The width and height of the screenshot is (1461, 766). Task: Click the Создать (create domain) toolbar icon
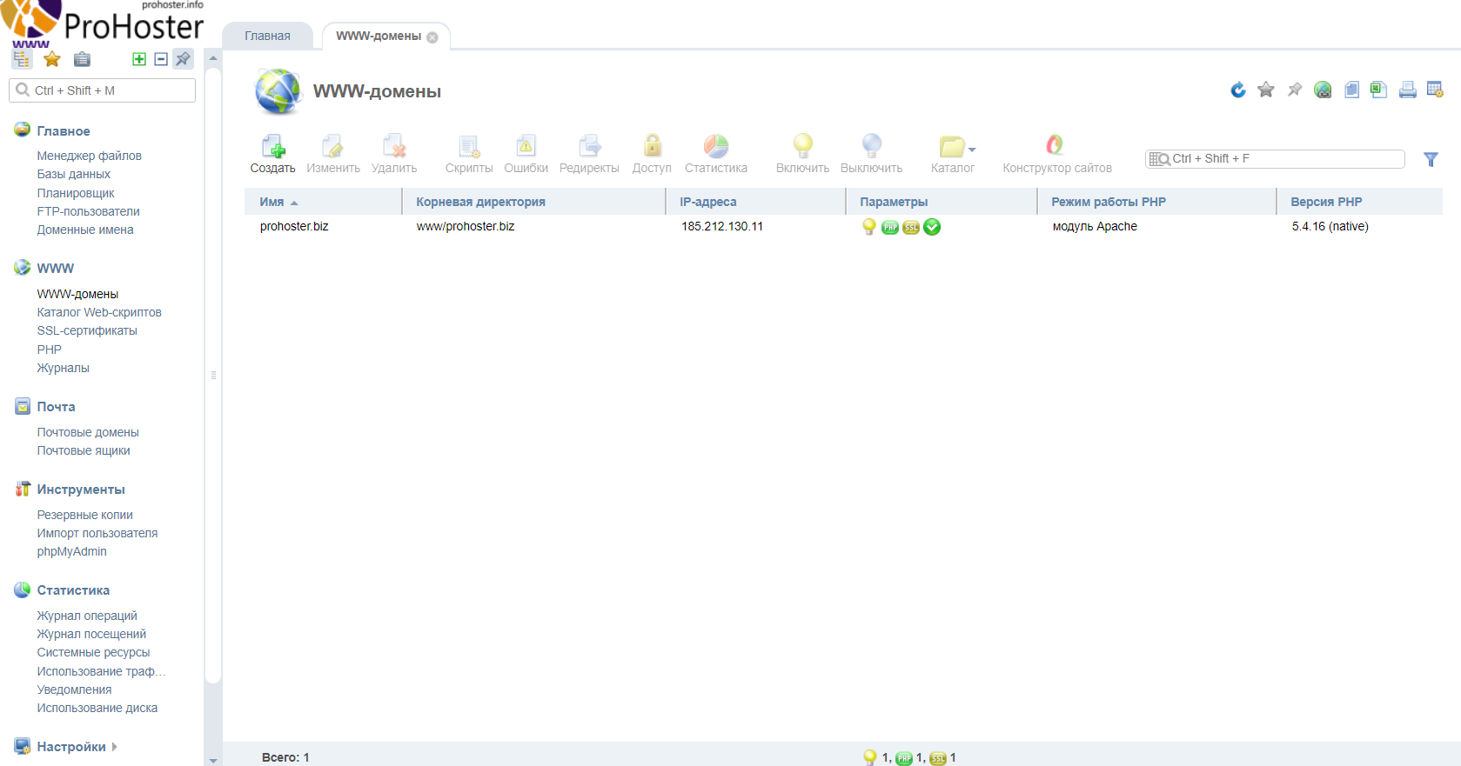272,154
